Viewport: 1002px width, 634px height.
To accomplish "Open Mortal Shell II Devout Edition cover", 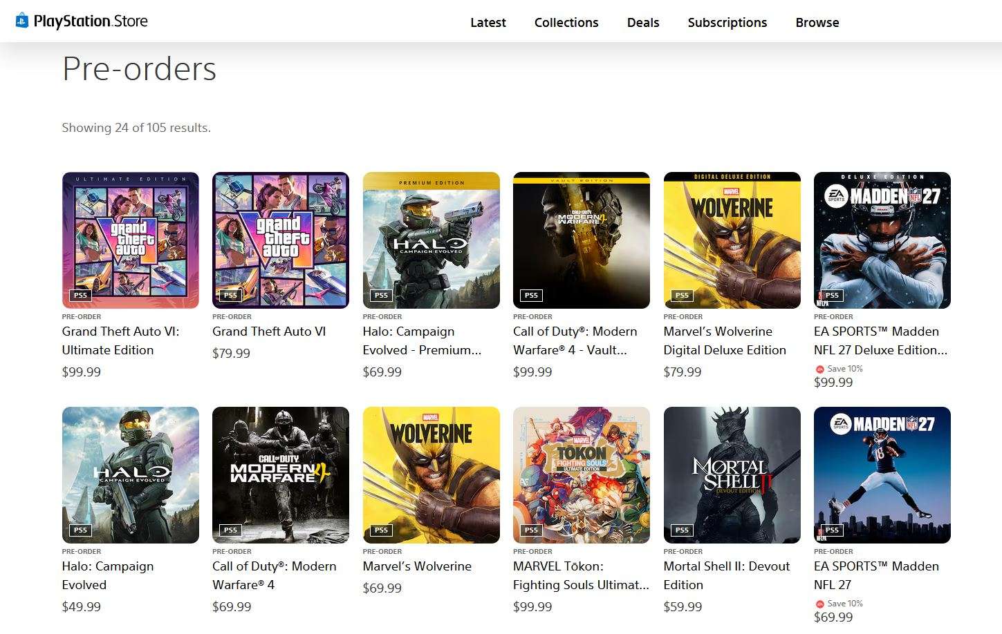I will click(x=732, y=475).
